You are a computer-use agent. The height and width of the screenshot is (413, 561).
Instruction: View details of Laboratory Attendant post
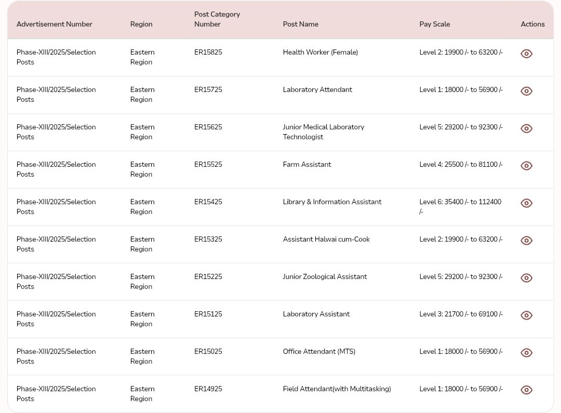tap(526, 91)
